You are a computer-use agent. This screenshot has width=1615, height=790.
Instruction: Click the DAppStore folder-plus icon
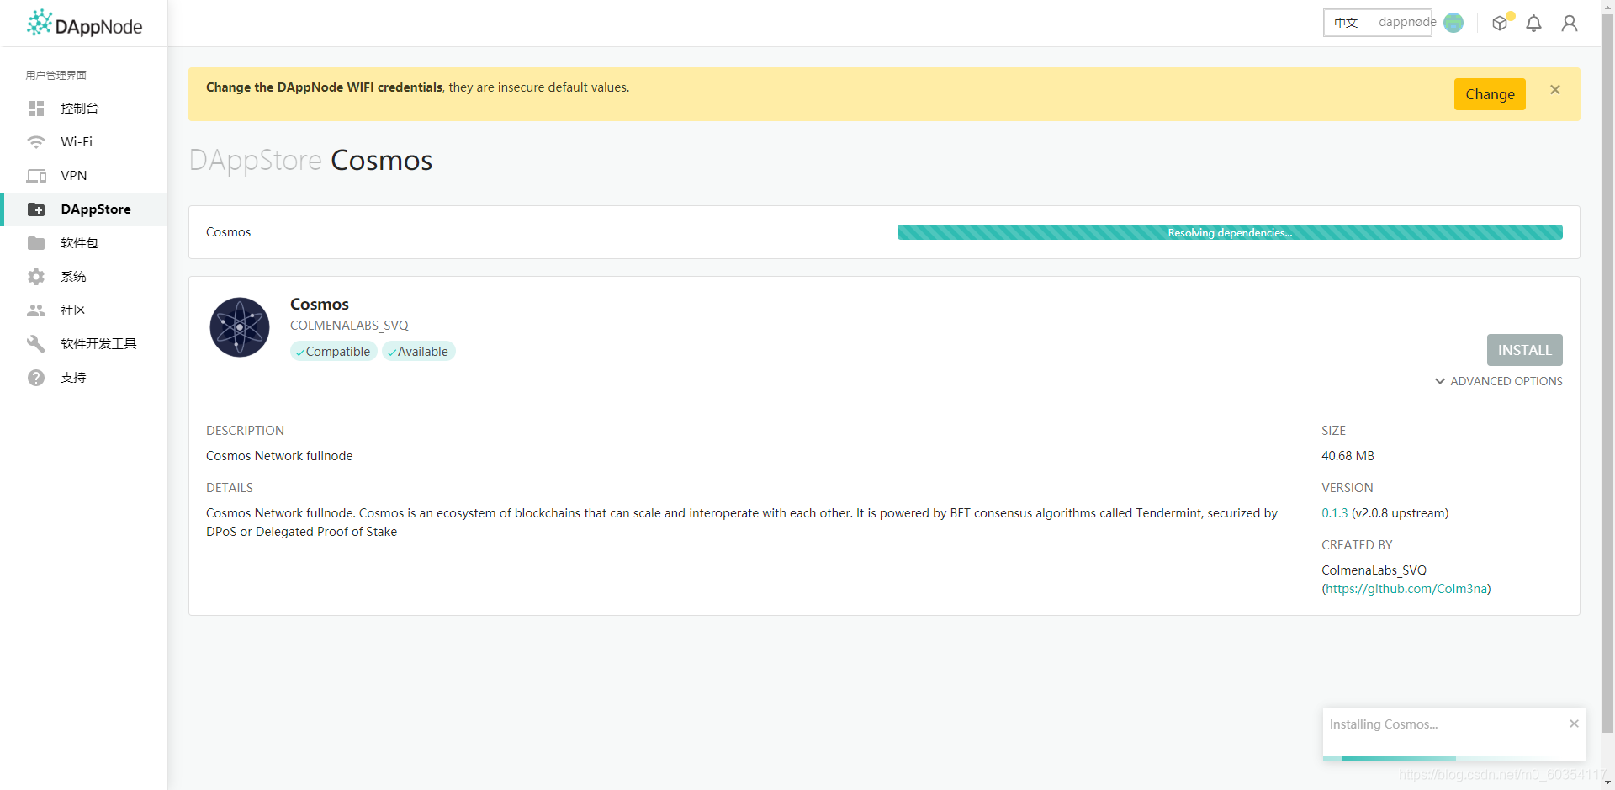tap(36, 209)
